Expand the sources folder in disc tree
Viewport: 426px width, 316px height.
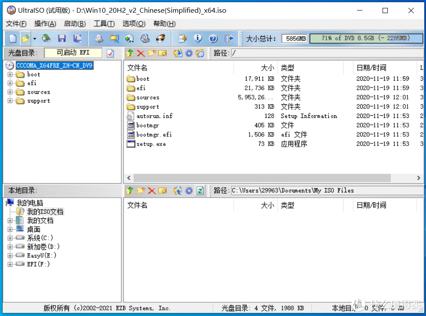pos(10,92)
